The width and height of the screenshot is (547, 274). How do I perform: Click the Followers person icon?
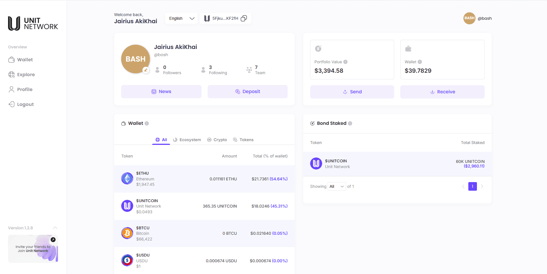point(157,70)
